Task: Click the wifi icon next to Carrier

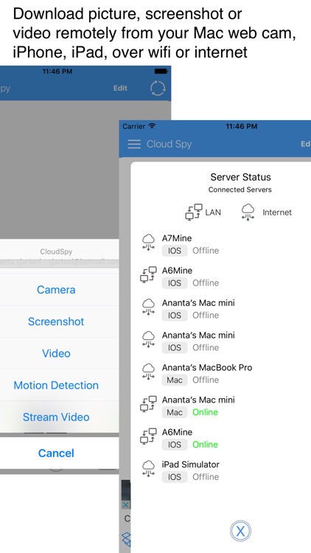Action: [x=152, y=125]
